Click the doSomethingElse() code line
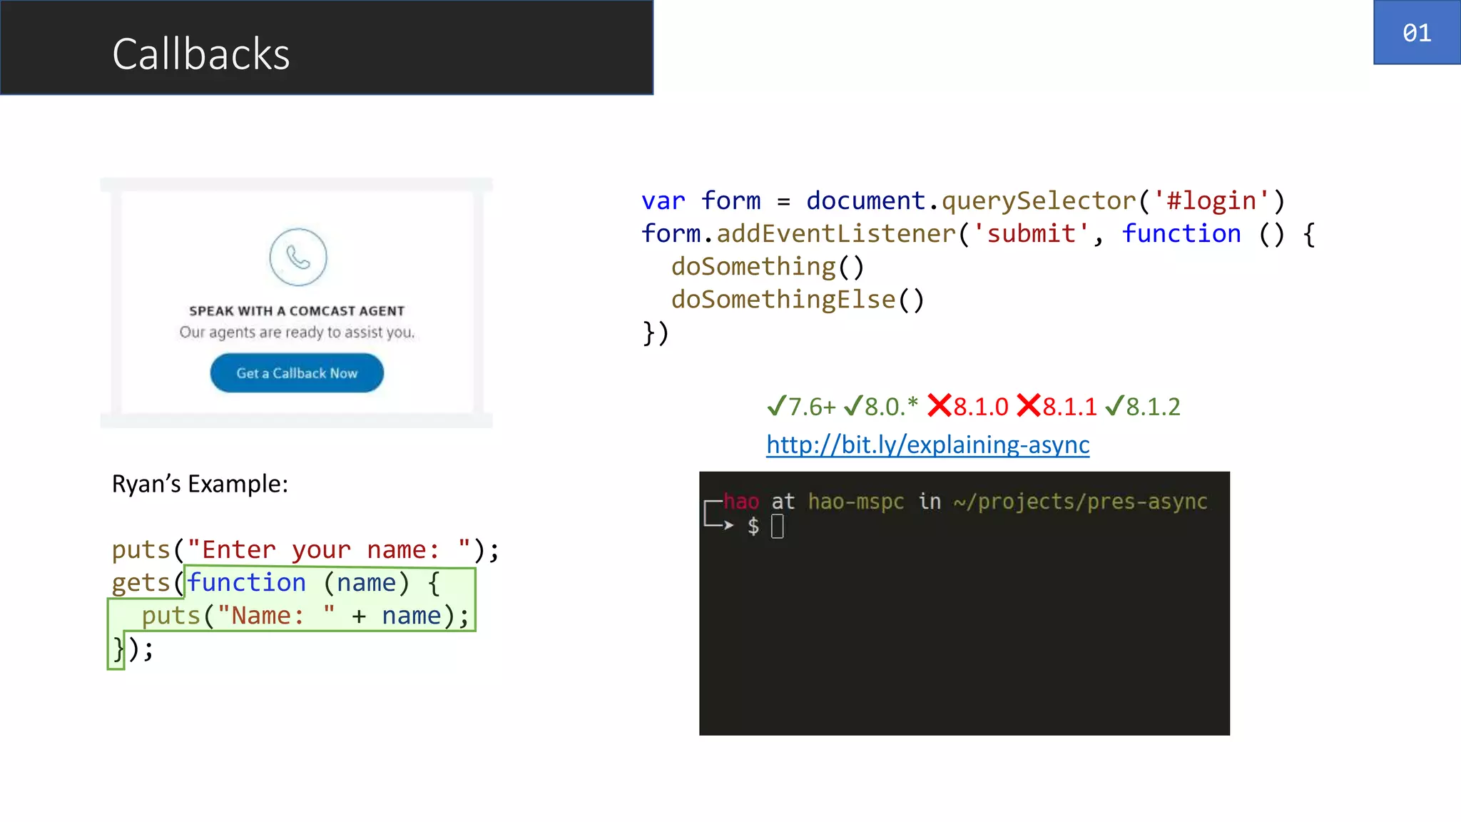This screenshot has height=822, width=1461. tap(797, 300)
